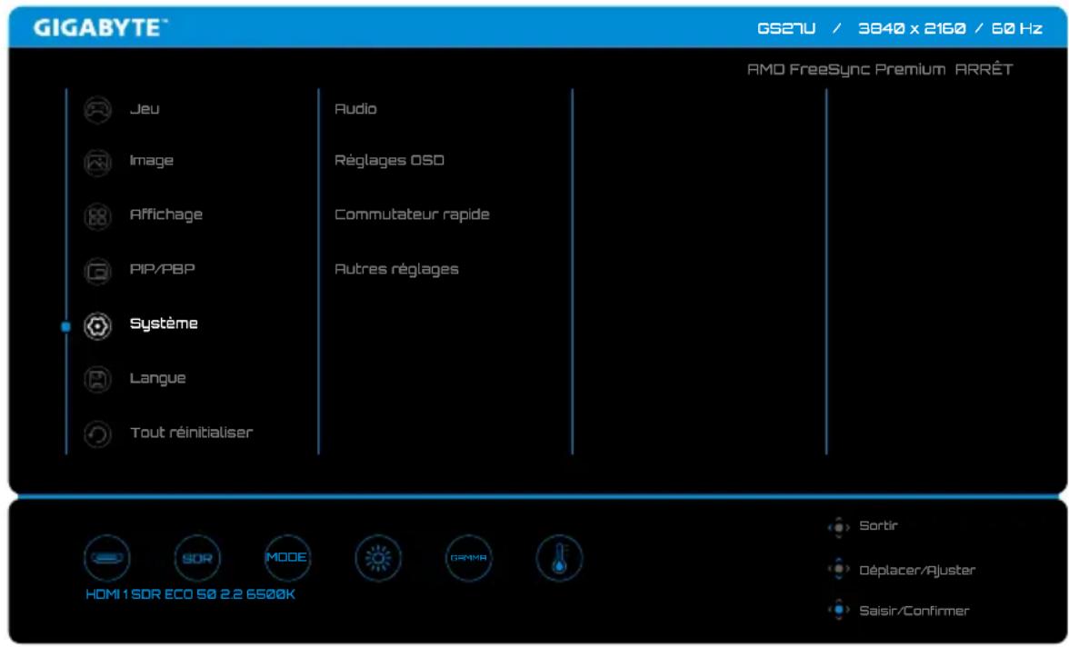1069x647 pixels.
Task: Click the 60 Hz refresh rate text
Action: [1016, 29]
